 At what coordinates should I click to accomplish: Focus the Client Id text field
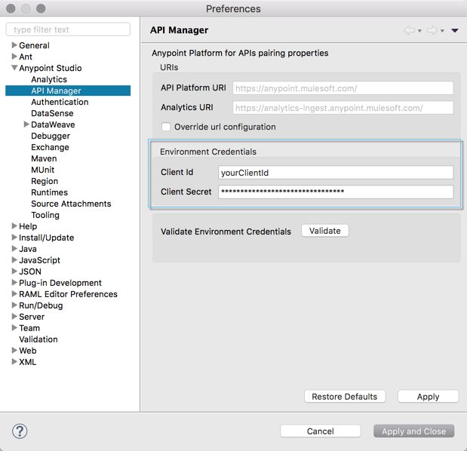tap(336, 173)
